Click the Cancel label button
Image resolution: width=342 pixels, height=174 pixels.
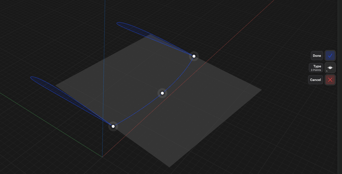[x=315, y=80]
